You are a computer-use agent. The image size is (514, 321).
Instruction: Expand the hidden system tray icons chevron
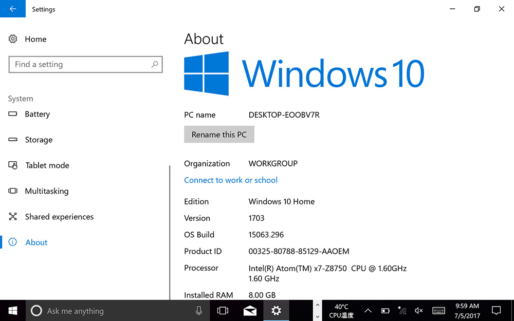(368, 311)
